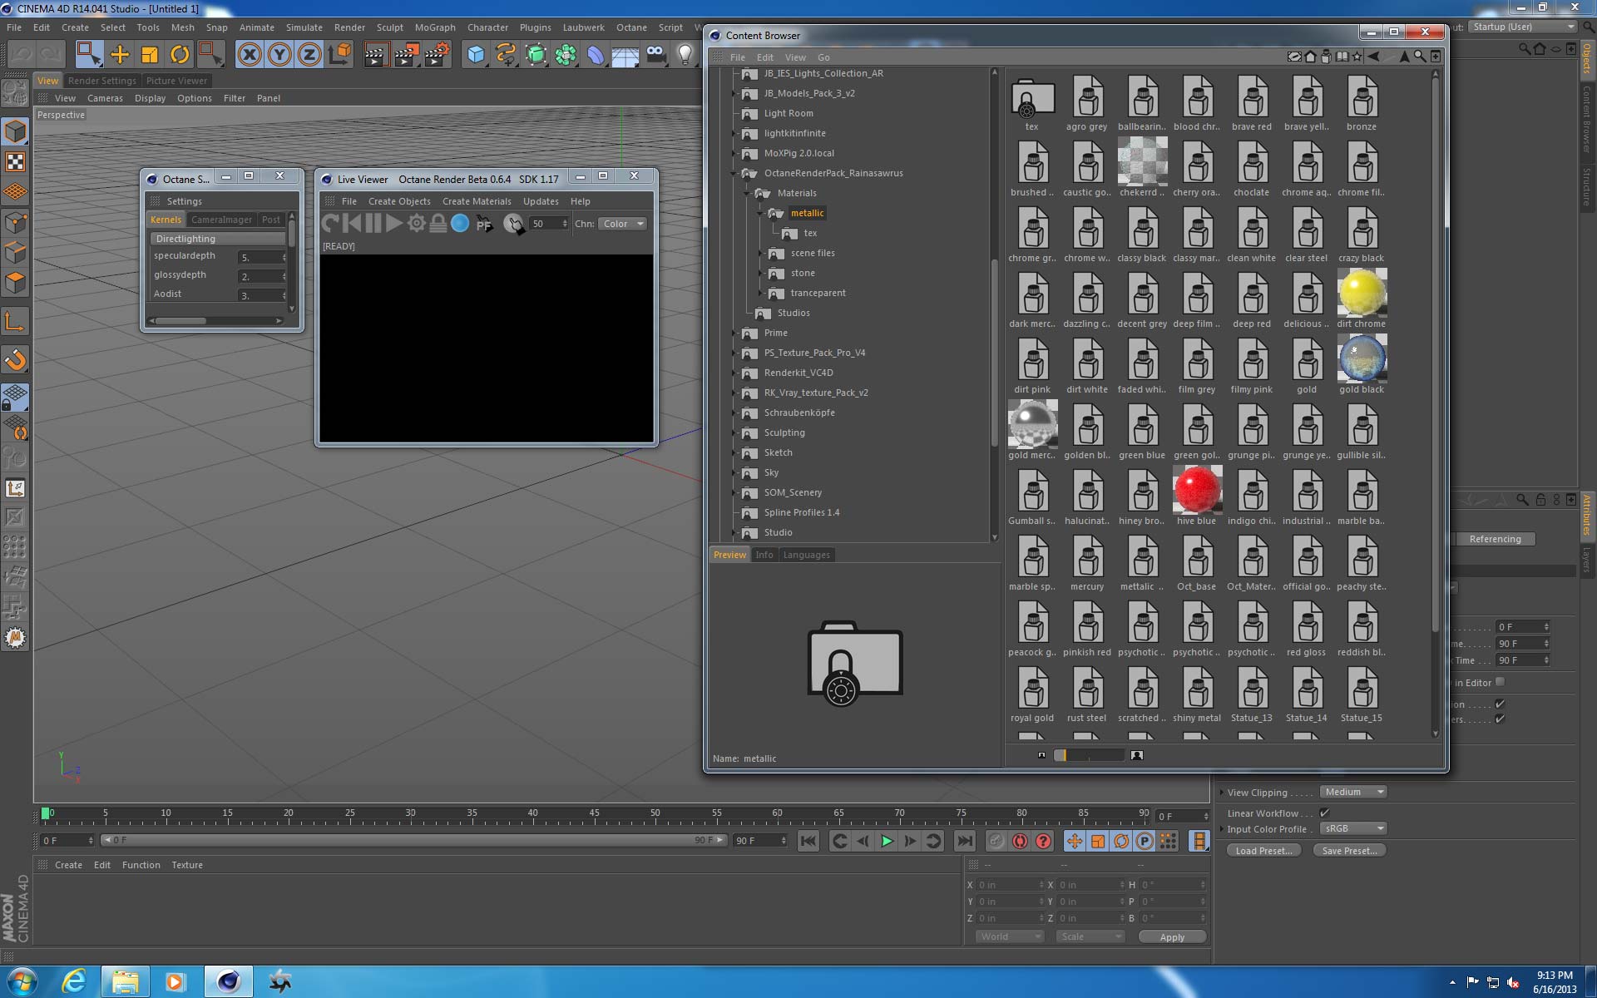Expand the Prime folder in the tree

734,333
